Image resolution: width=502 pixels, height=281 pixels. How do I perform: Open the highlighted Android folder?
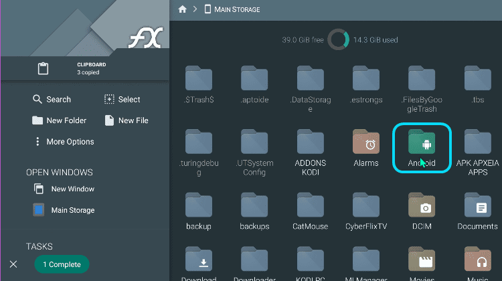422,148
